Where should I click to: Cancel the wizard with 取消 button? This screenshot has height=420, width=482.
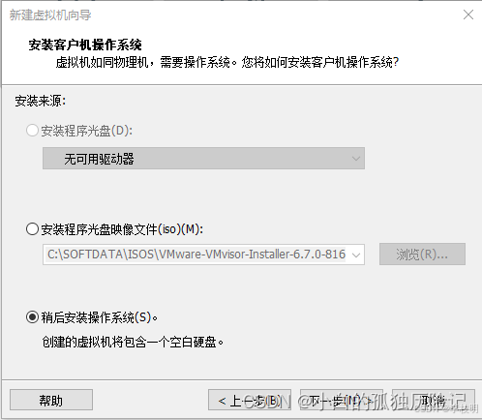[434, 400]
